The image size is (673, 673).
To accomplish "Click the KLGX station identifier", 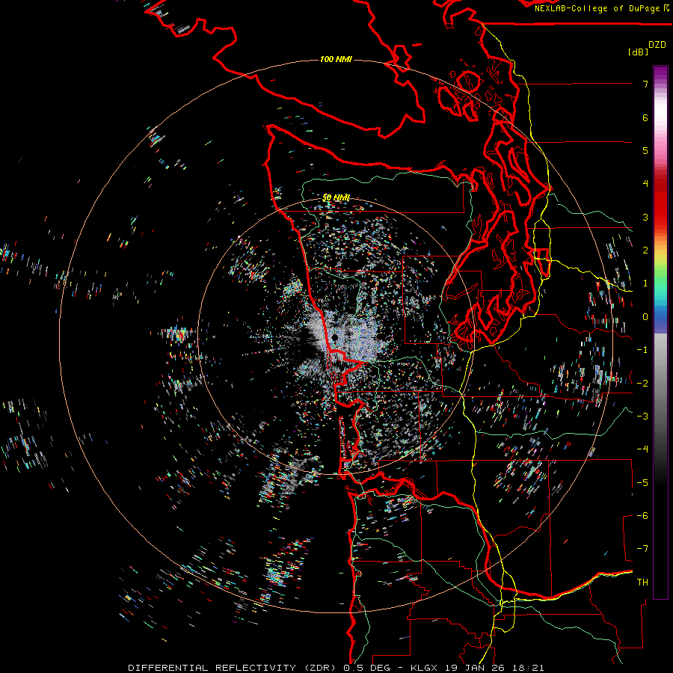I will click(x=424, y=668).
